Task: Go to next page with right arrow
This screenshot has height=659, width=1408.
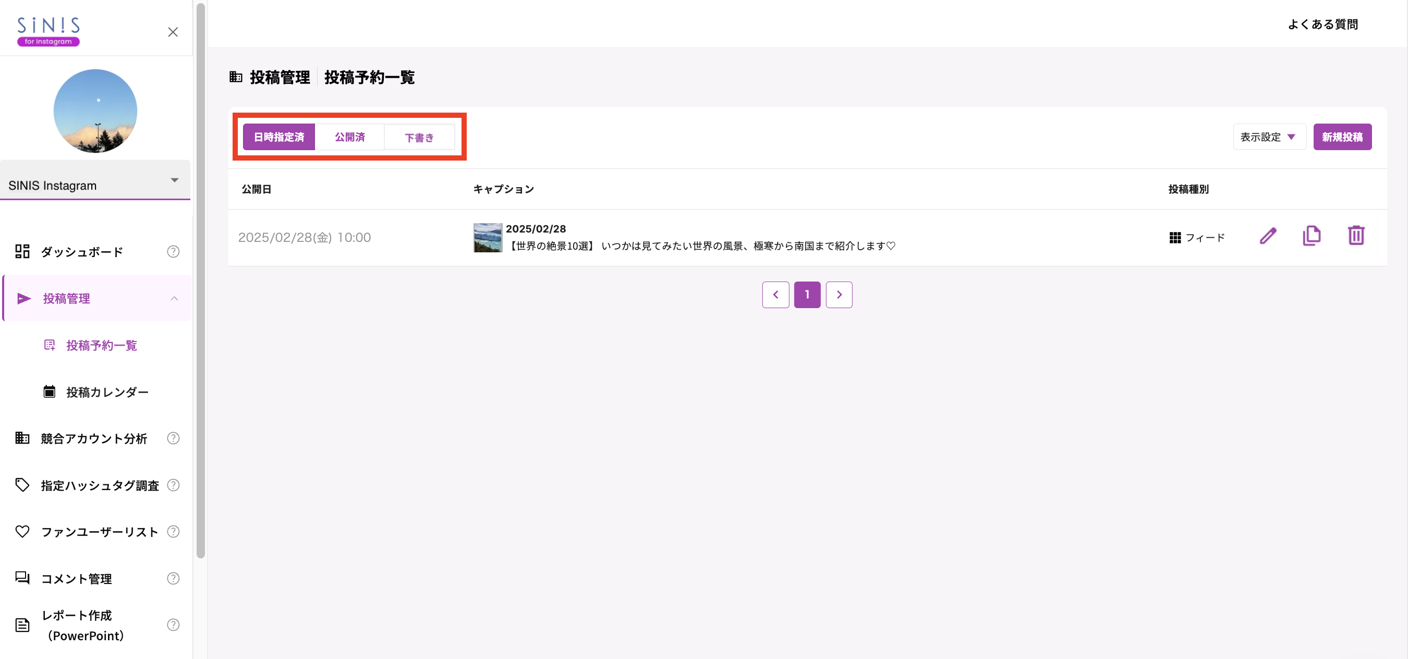Action: pyautogui.click(x=839, y=295)
